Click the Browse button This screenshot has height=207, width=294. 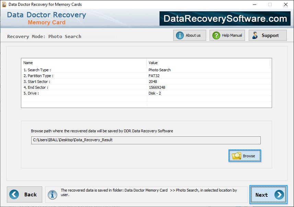pyautogui.click(x=245, y=156)
